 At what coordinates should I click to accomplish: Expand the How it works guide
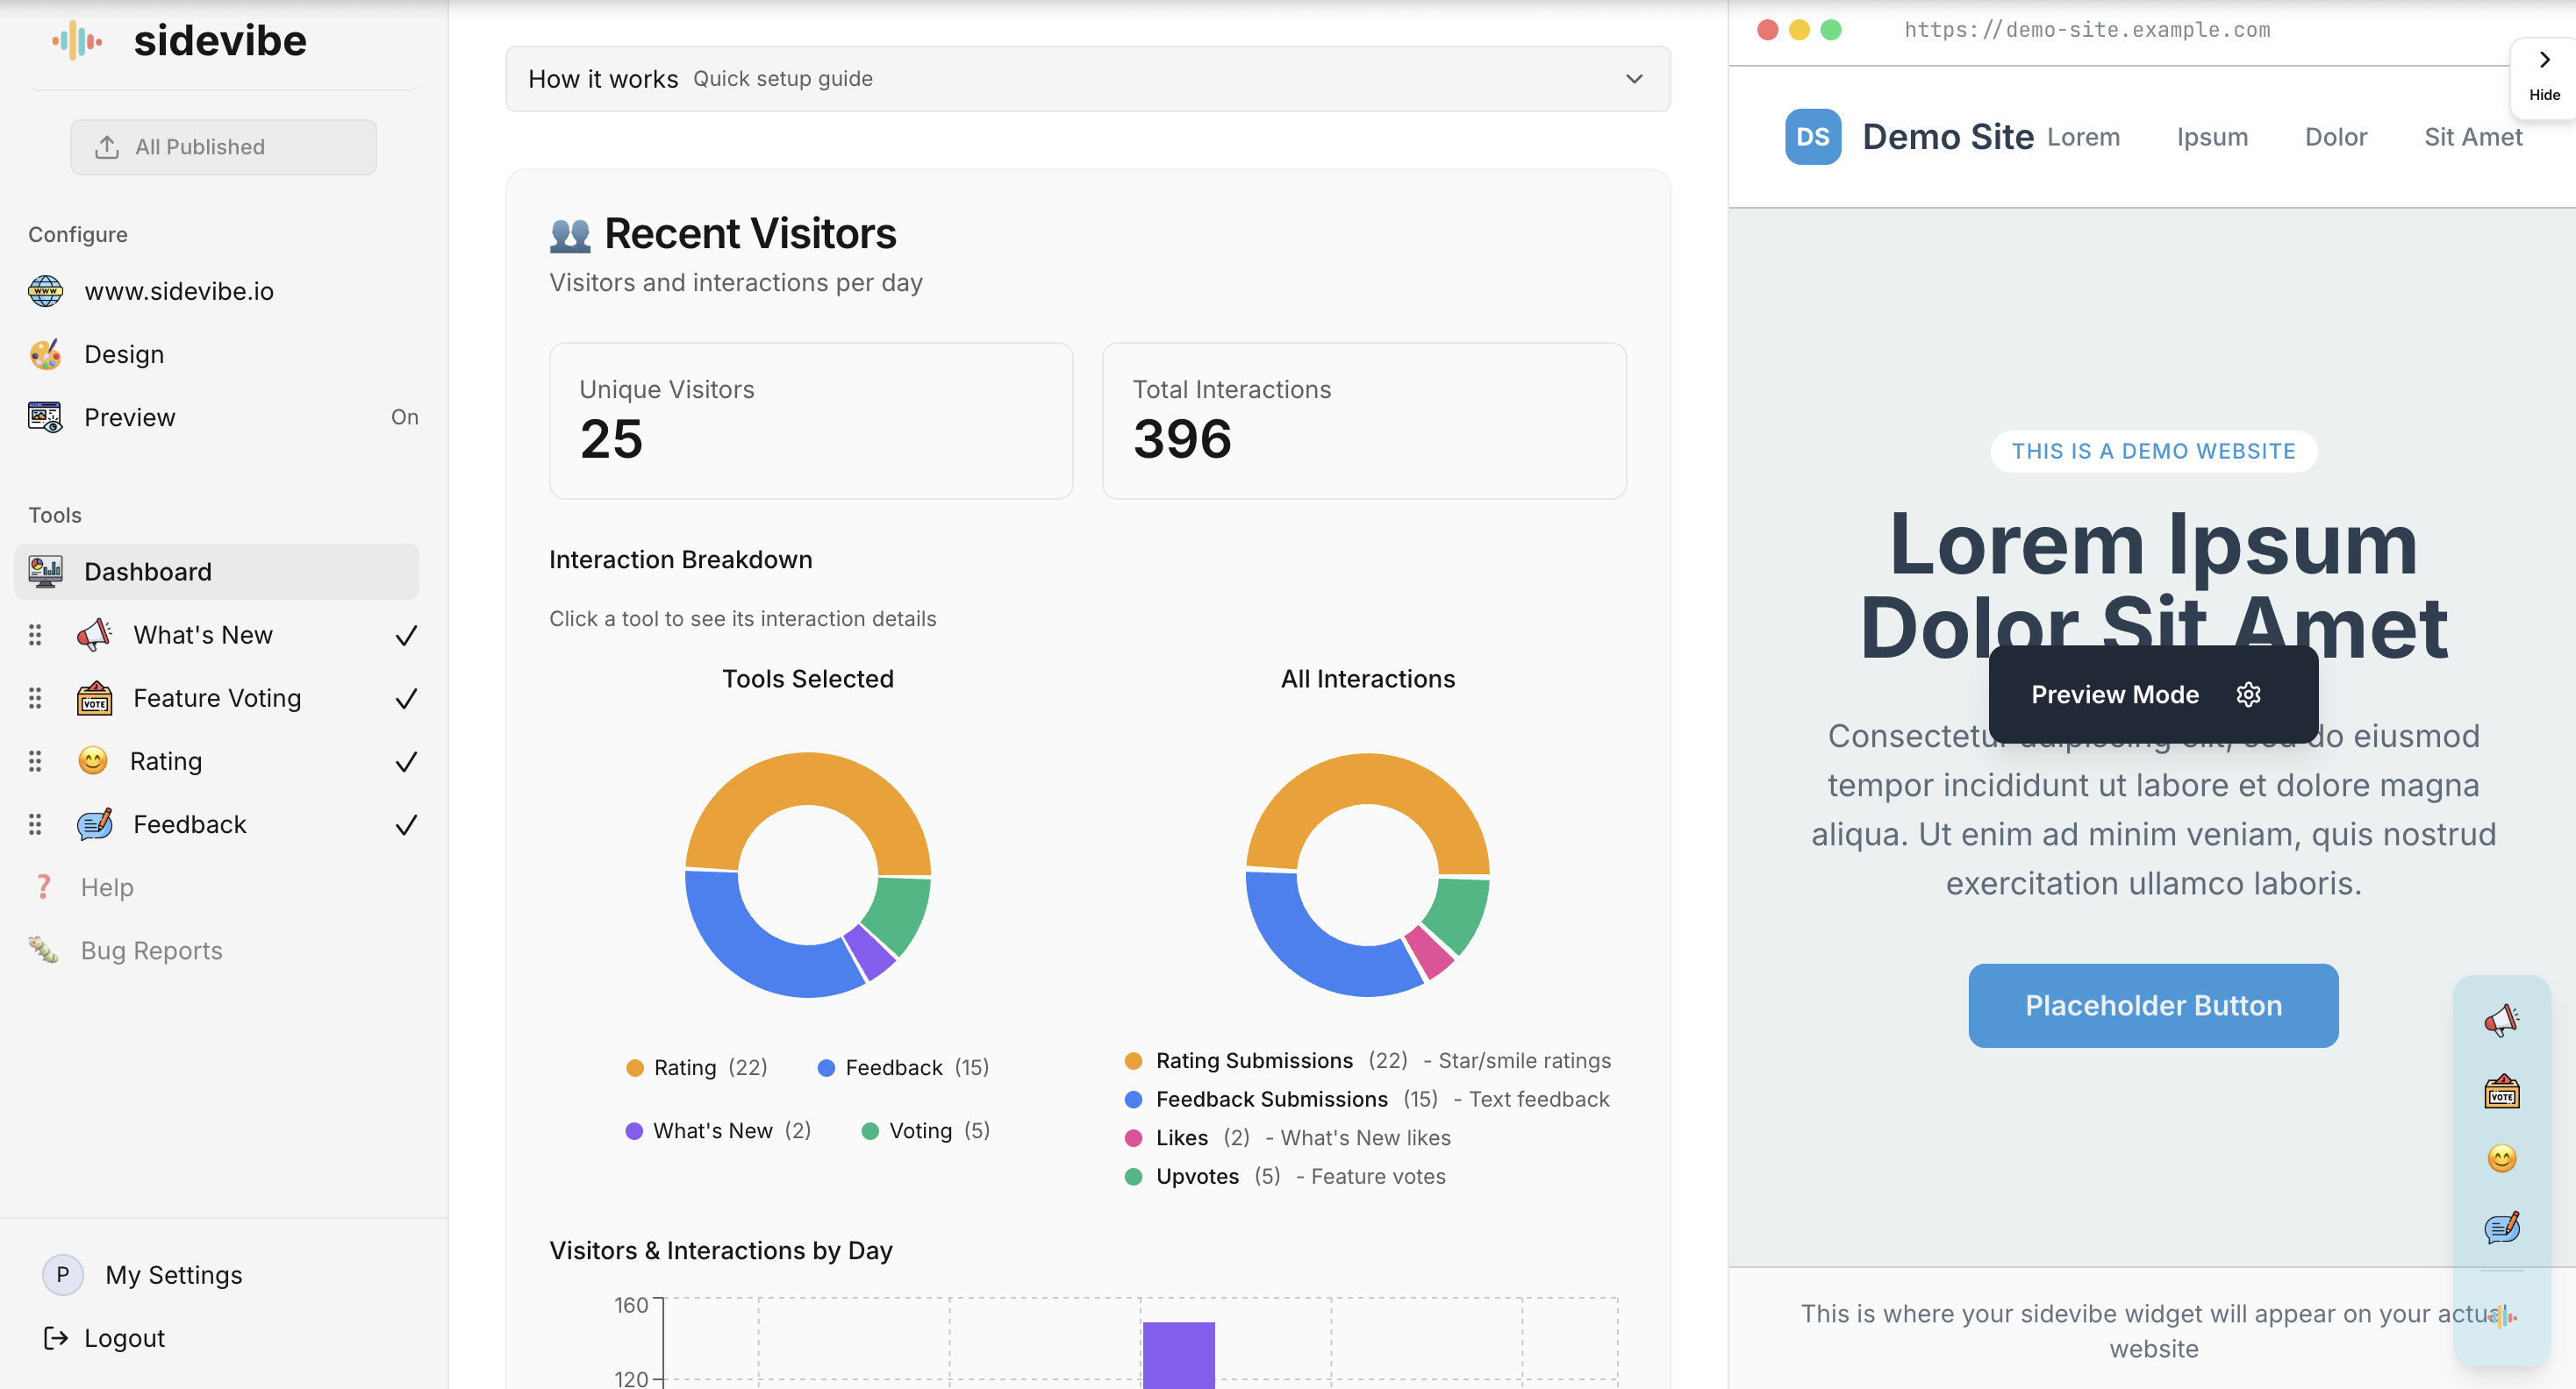(x=1633, y=79)
